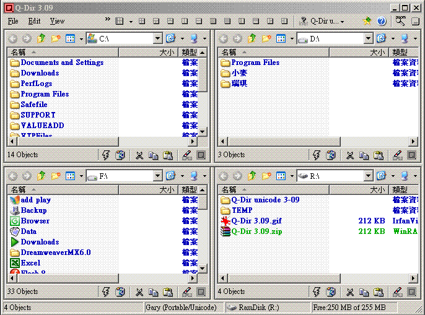The height and width of the screenshot is (315, 425).
Task: Click the Copy icon under F:\ pane
Action: (x=154, y=292)
